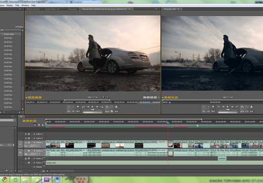
Task: Click timeline timecode 00:00:41:23
Action: click(29, 121)
